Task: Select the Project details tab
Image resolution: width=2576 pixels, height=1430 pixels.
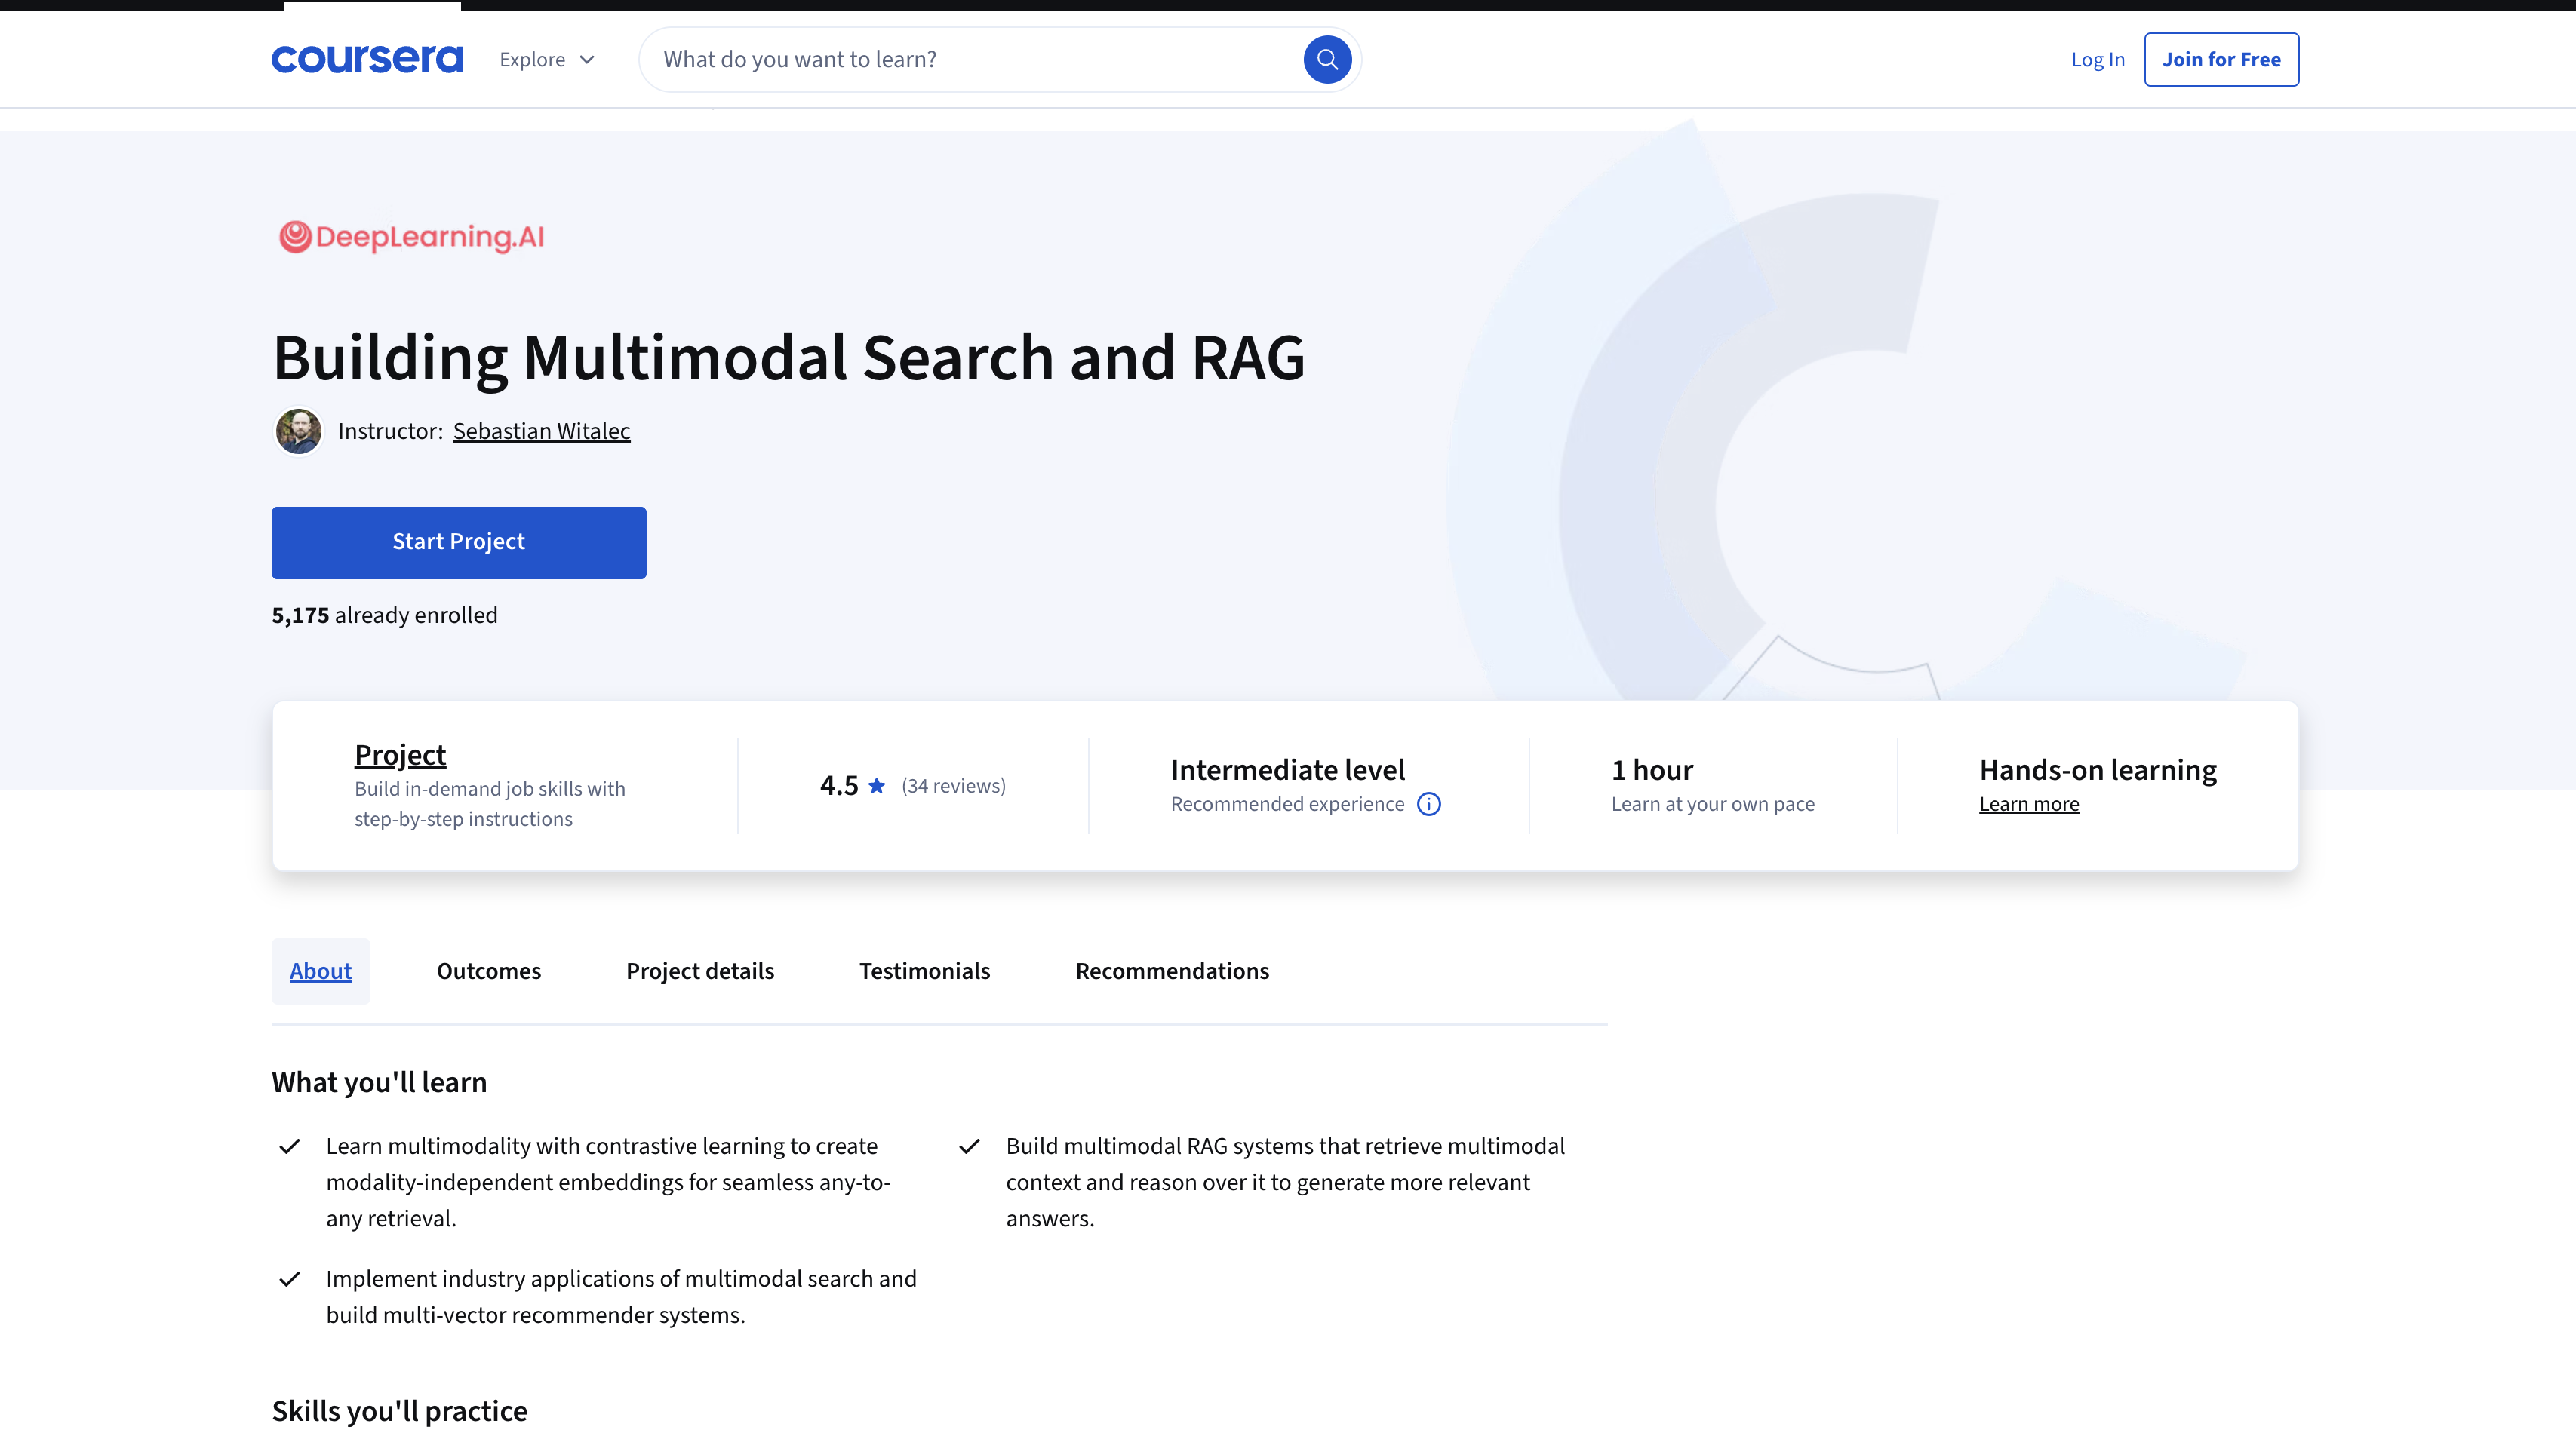Action: coord(699,971)
